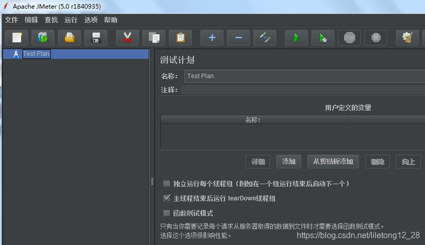425x245 pixels.
Task: Click the 测试计划 panel title
Action: (x=177, y=60)
